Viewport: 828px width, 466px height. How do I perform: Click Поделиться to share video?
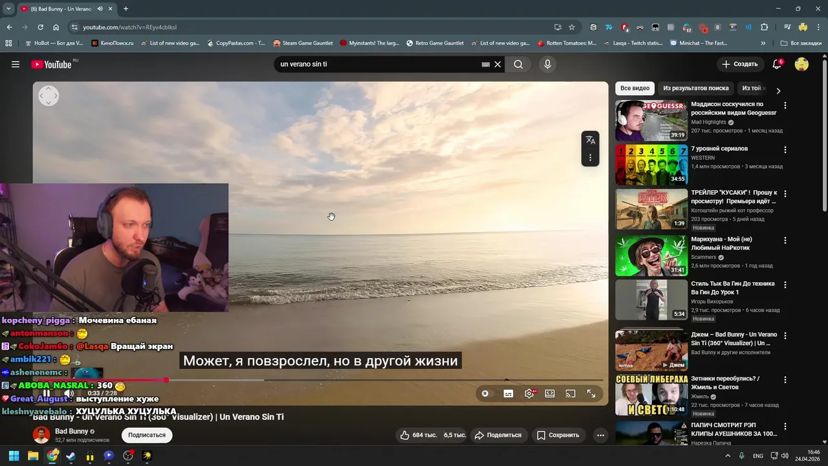click(x=498, y=435)
